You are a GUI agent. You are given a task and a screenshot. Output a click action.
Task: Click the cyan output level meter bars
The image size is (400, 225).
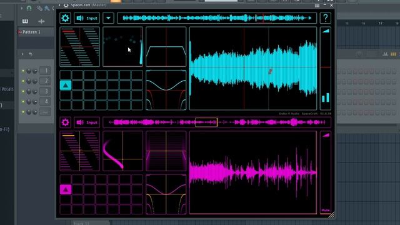pyautogui.click(x=326, y=97)
